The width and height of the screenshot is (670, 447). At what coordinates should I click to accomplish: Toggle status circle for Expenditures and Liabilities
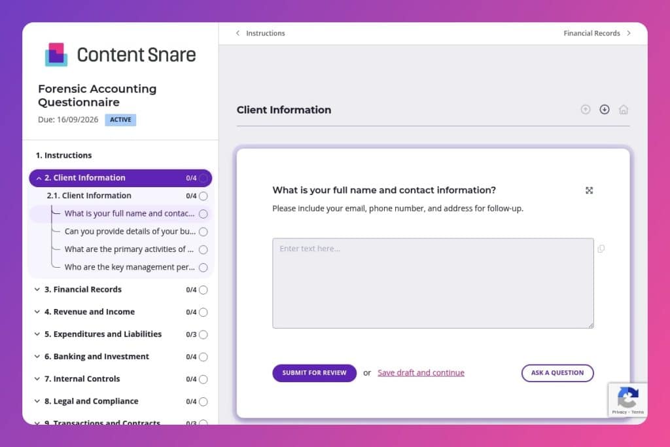tap(203, 334)
